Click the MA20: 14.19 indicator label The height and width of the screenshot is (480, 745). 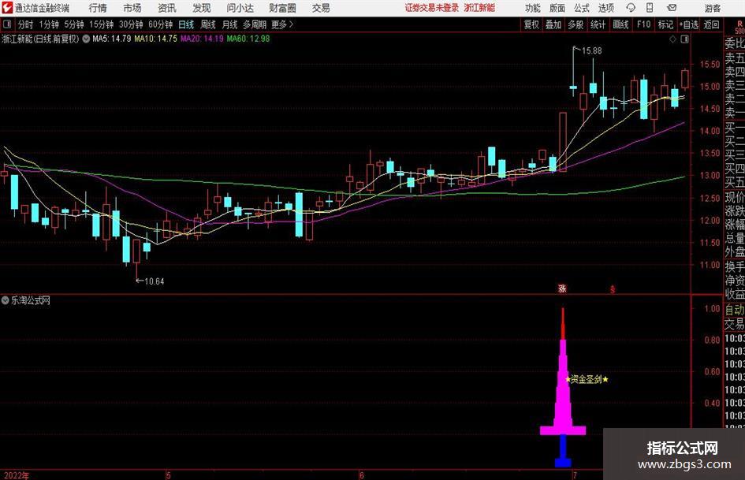tap(202, 39)
